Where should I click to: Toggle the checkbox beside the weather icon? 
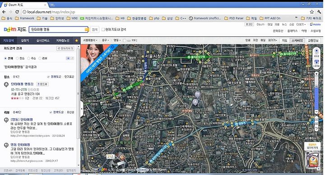point(125,40)
